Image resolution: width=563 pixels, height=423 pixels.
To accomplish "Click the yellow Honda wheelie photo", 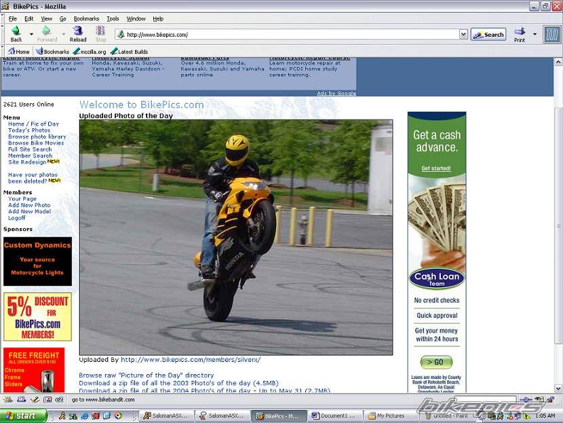I will (x=236, y=237).
